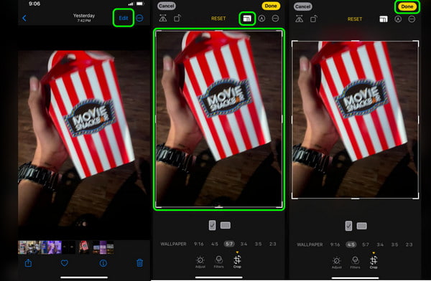
Task: Open the more options circle beside Edit
Action: click(139, 18)
